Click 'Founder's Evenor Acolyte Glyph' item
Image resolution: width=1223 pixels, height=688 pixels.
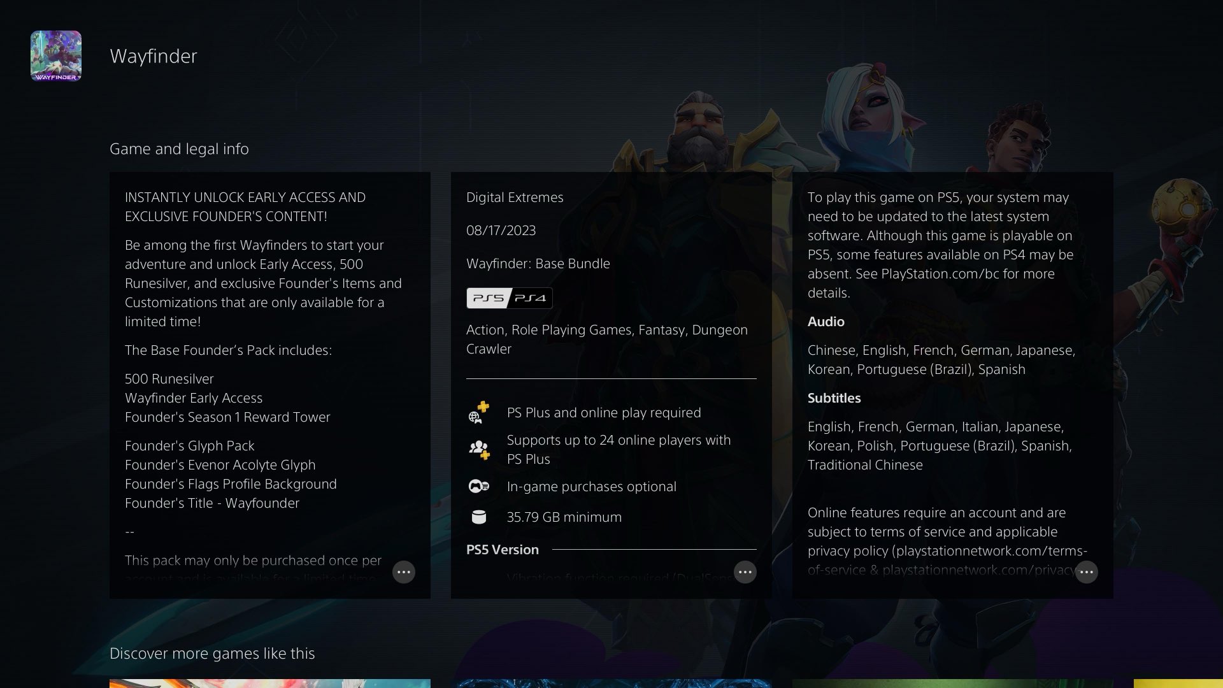220,465
